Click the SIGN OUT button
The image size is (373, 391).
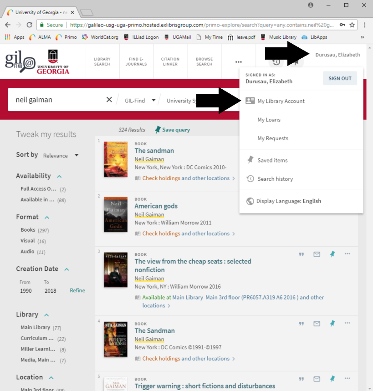point(340,78)
